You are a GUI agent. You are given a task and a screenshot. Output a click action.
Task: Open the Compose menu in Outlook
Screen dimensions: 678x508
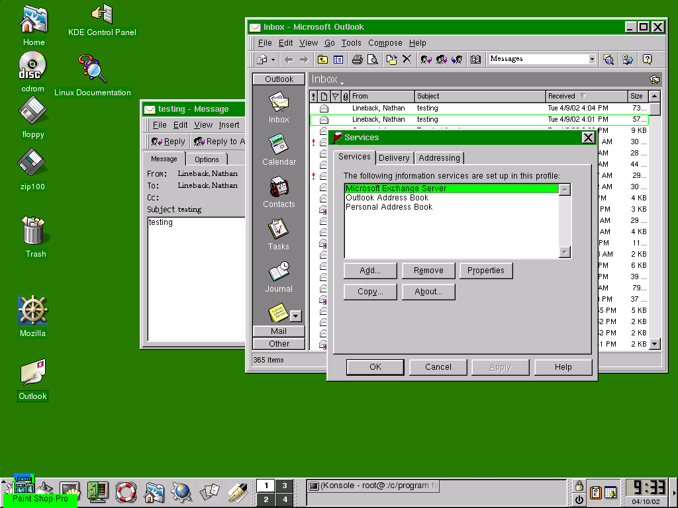pyautogui.click(x=385, y=43)
